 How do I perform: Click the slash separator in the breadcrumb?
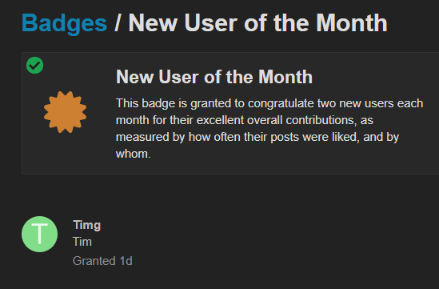click(118, 23)
